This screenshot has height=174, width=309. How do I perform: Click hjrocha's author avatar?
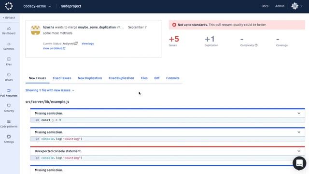tap(35, 30)
